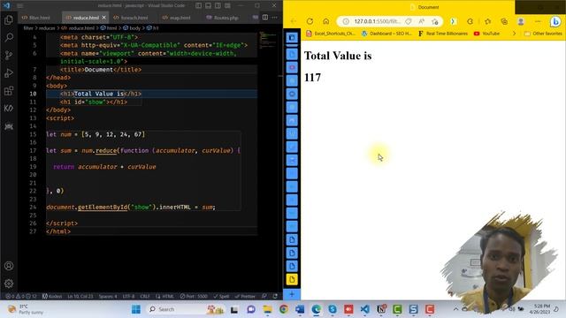Viewport: 566px width, 318px height.
Task: Open VS Code notifications bell
Action: pos(275,297)
